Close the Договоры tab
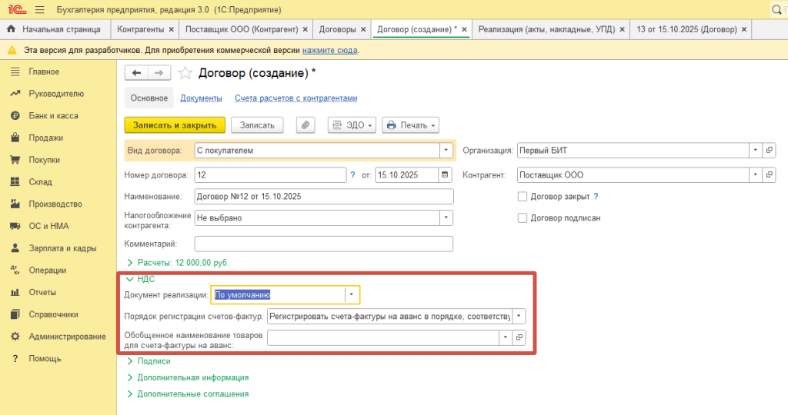 [x=364, y=29]
